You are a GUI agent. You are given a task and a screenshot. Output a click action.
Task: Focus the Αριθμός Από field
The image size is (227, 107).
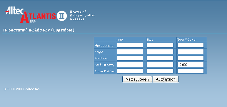(x=130, y=58)
